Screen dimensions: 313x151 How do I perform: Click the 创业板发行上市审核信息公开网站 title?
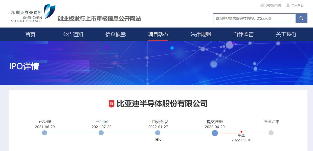click(x=99, y=19)
